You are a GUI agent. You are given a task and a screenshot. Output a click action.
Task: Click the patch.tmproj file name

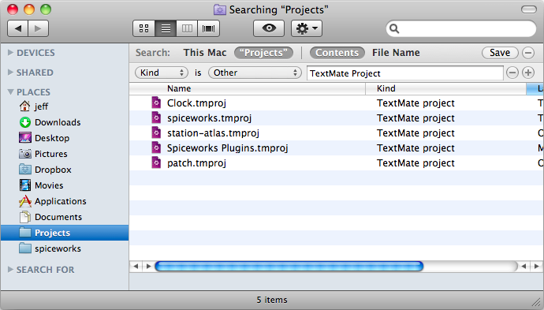point(196,162)
